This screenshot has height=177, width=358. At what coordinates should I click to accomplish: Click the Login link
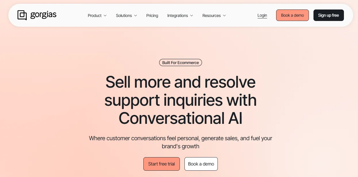262,16
